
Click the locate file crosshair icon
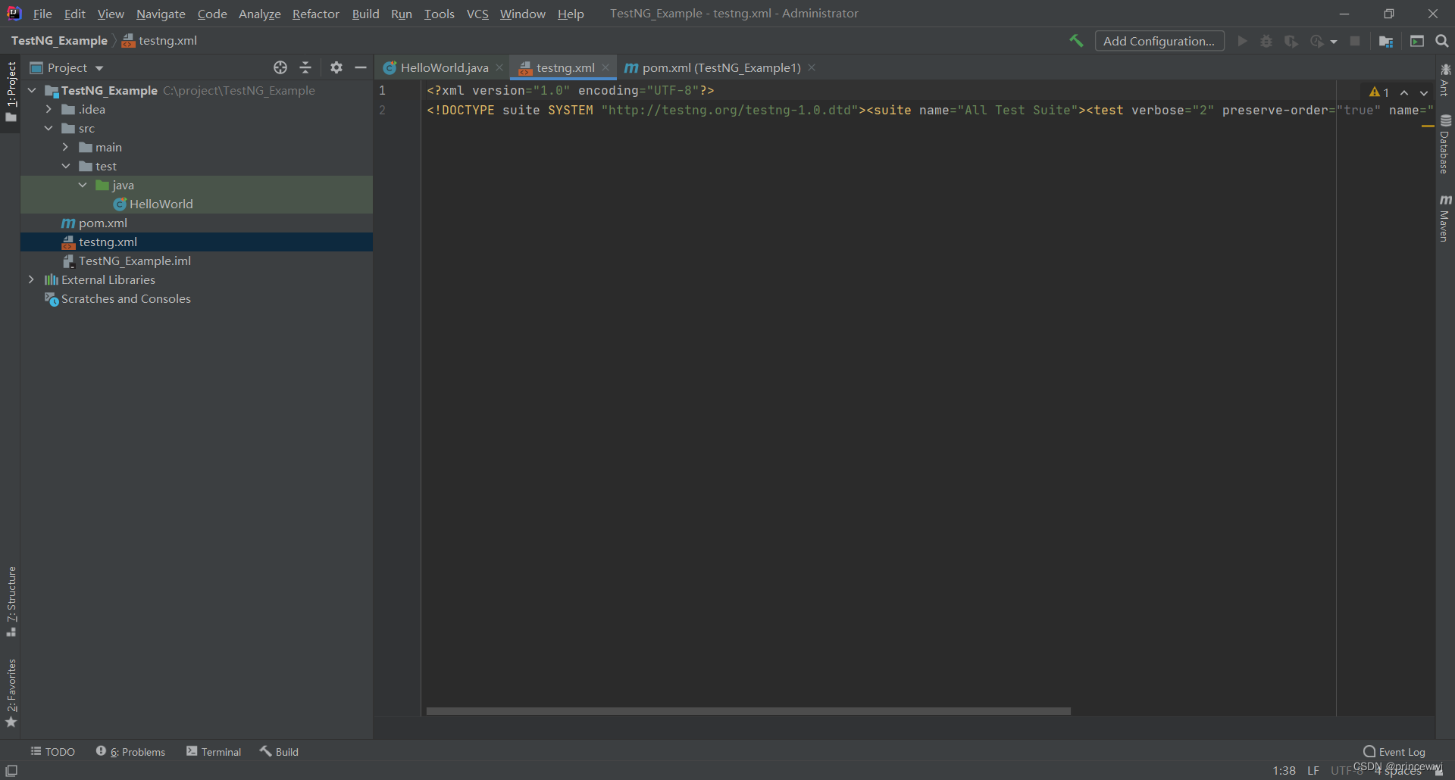tap(280, 67)
